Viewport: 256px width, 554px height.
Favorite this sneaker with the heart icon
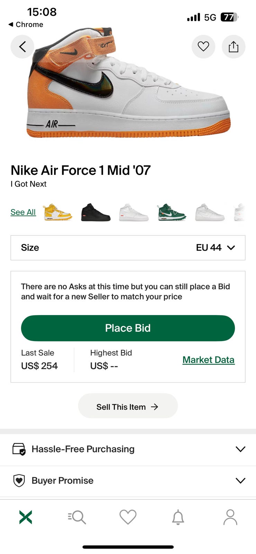click(x=203, y=46)
